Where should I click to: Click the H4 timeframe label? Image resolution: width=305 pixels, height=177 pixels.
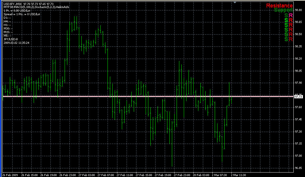[6, 21]
